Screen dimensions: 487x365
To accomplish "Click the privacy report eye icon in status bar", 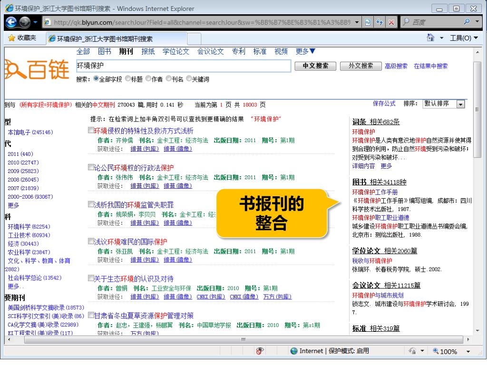I will [x=260, y=351].
